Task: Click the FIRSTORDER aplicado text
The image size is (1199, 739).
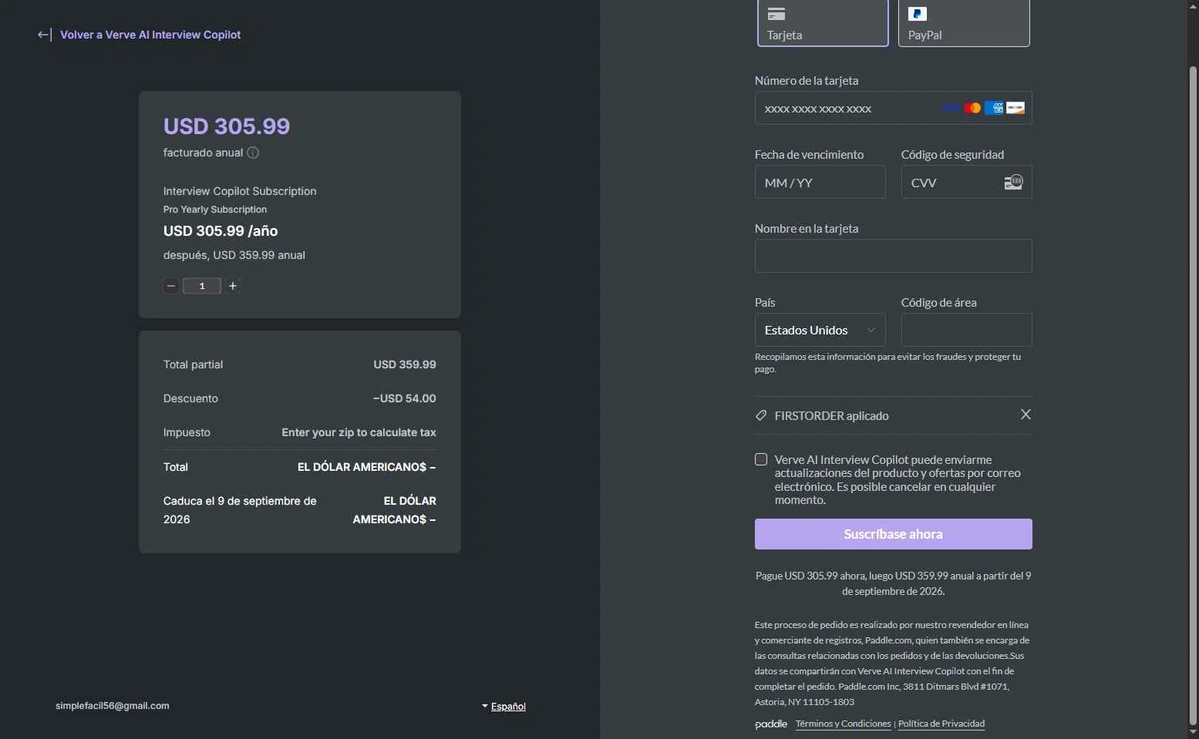Action: tap(831, 415)
